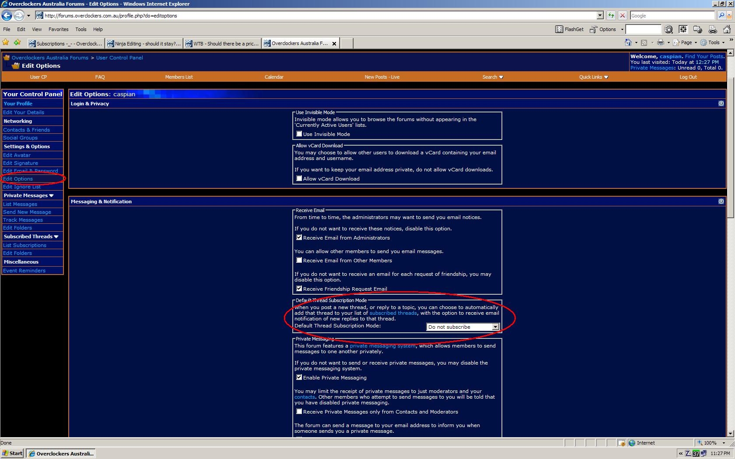
Task: Open the Page command button
Action: pyautogui.click(x=685, y=42)
